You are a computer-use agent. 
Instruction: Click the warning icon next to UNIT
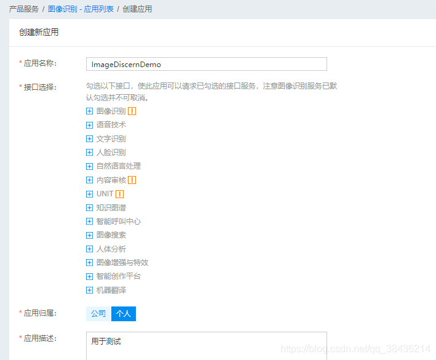coord(119,194)
